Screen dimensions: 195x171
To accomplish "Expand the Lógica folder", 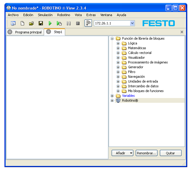I will (x=118, y=43).
